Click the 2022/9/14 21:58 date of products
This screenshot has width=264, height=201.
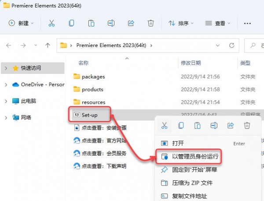pyautogui.click(x=200, y=89)
